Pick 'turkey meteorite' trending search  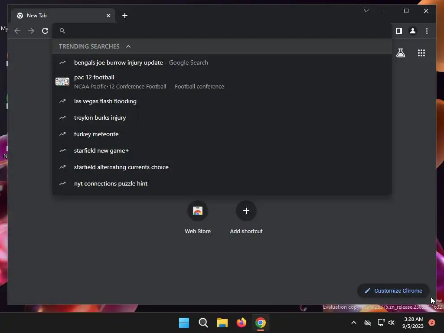[222, 134]
